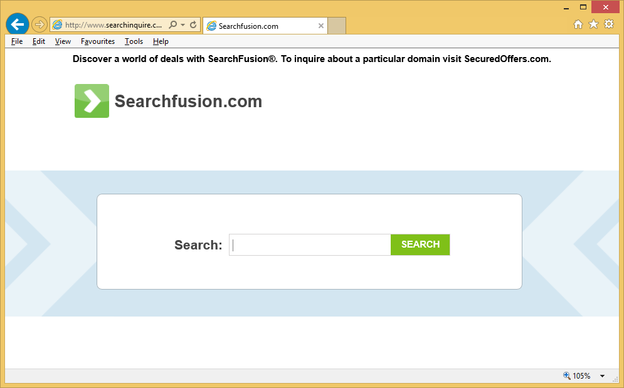The width and height of the screenshot is (624, 388).
Task: Click the search magnifier in address bar
Action: [173, 25]
